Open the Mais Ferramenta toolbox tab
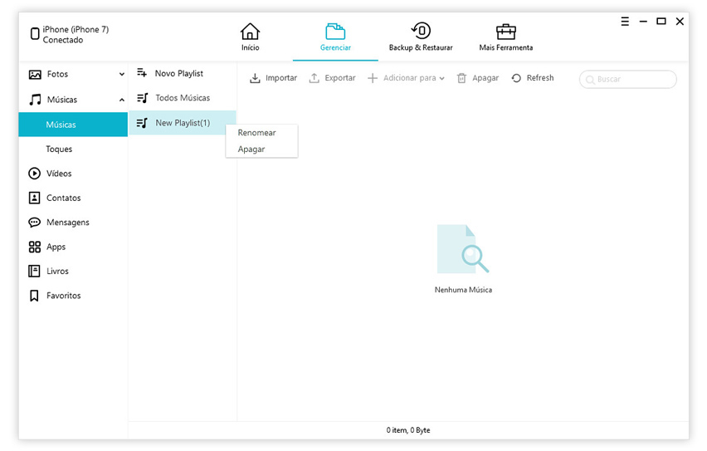Viewport: 707px width, 451px height. pyautogui.click(x=506, y=37)
